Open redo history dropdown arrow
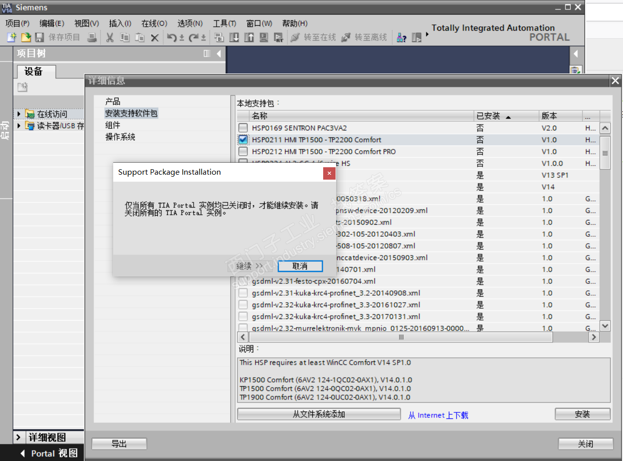This screenshot has width=623, height=461. (x=204, y=38)
